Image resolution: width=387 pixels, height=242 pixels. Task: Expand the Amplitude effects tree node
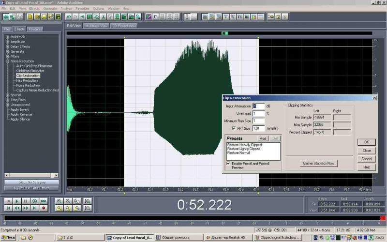7,42
